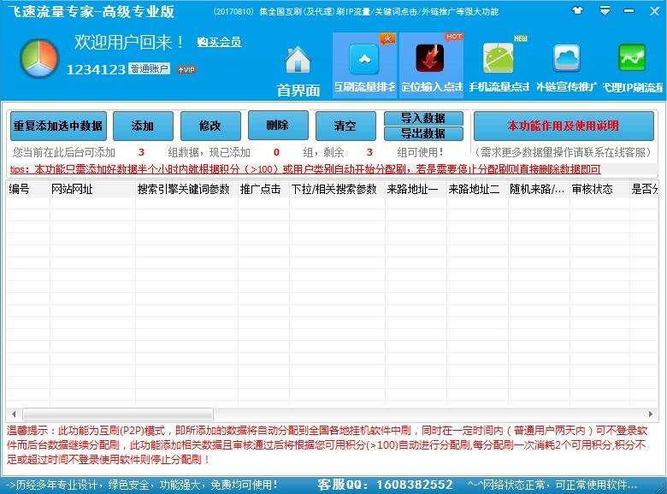Click 导出数据 button
Screen dimensions: 667x494
coord(423,133)
